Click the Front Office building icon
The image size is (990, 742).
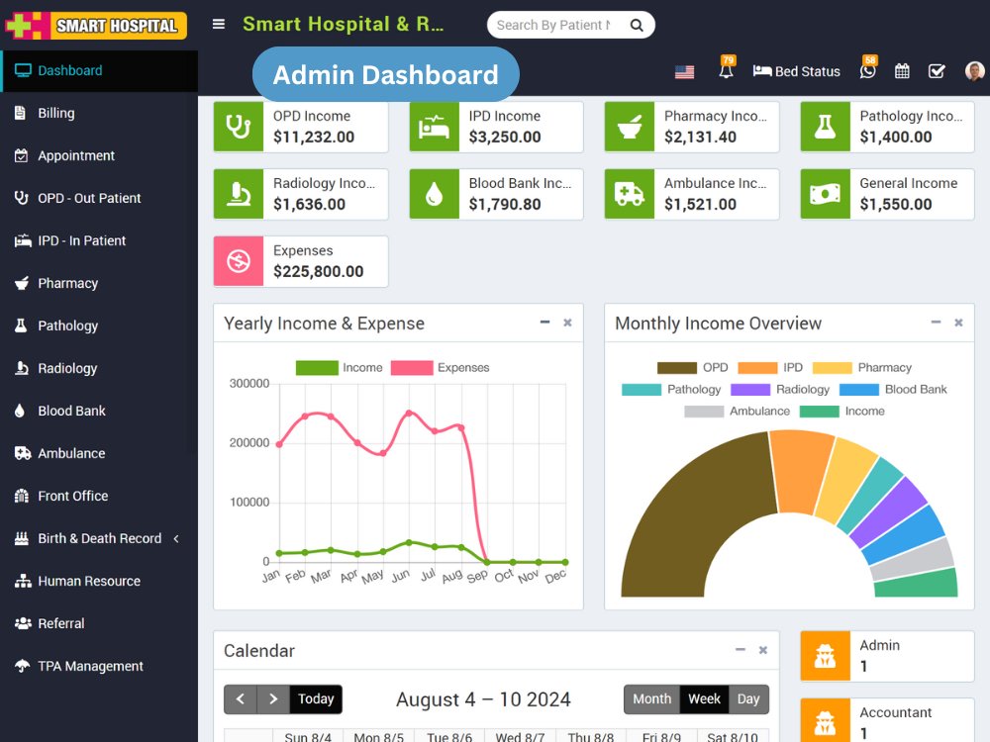[22, 496]
